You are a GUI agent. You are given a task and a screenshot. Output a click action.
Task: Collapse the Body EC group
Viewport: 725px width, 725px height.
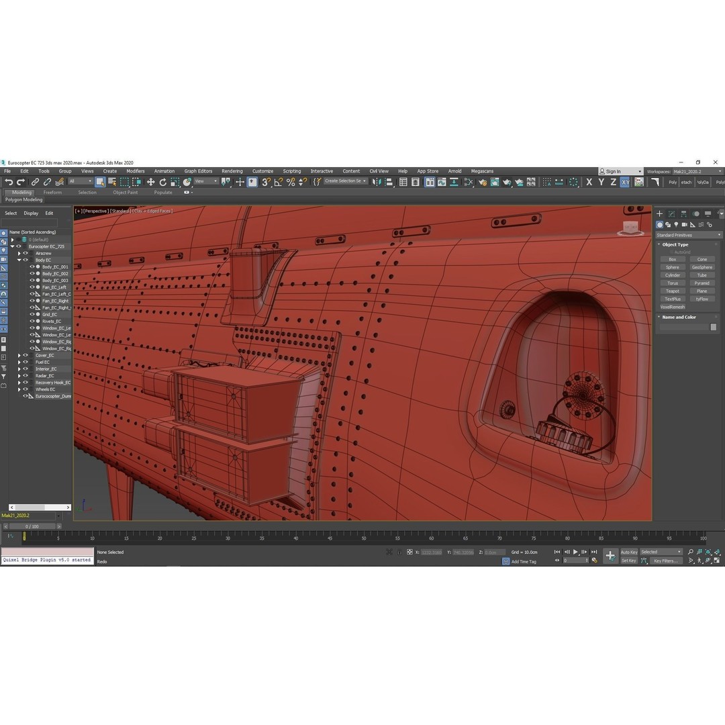pos(19,260)
